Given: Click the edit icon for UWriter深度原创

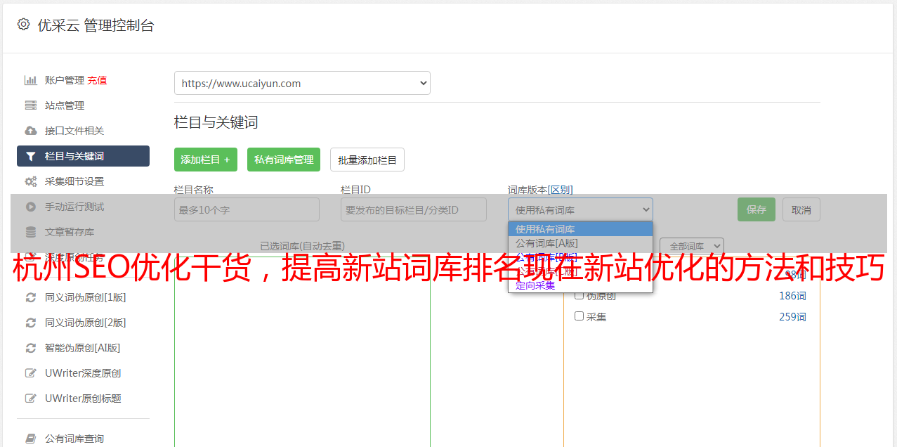Looking at the screenshot, I should tap(31, 373).
